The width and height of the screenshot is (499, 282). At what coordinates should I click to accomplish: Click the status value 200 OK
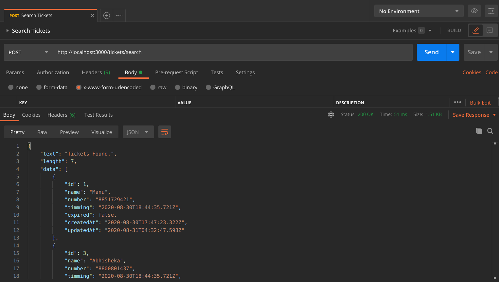[x=365, y=114]
